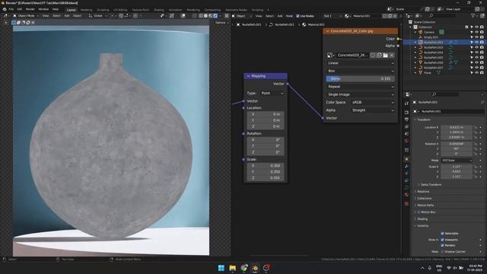The image size is (487, 274).
Task: Switch viewport to wireframe shading mode
Action: click(201, 15)
